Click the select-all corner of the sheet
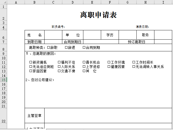 pos(3,2)
